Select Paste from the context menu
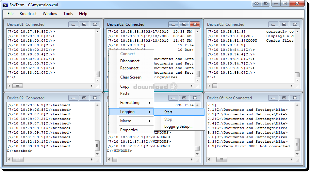 (131, 94)
